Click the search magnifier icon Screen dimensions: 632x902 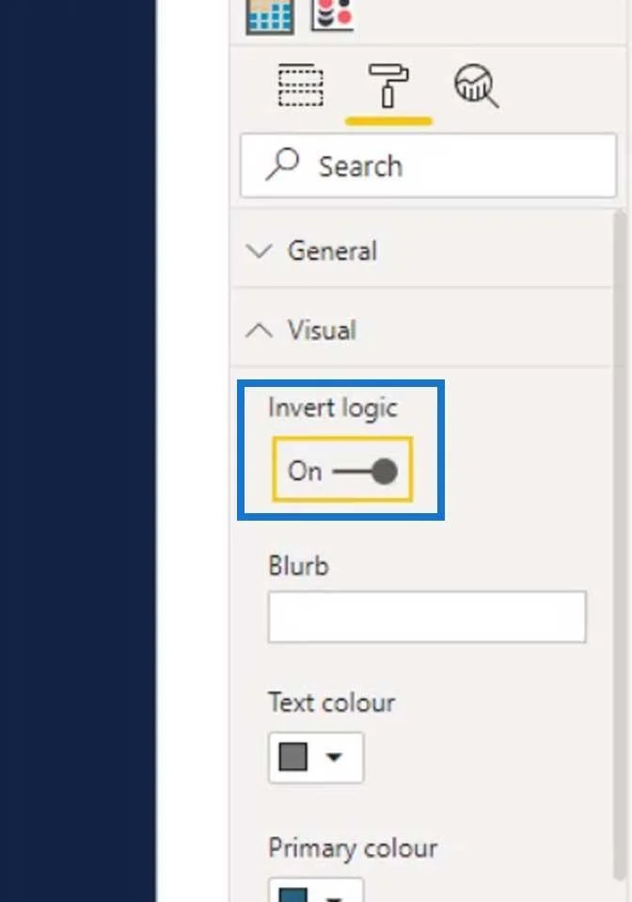[282, 165]
